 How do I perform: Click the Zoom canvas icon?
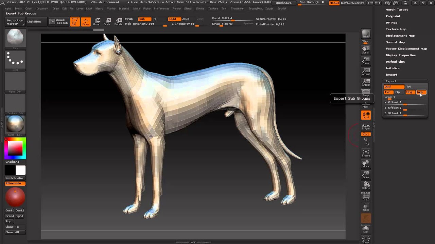tap(366, 61)
